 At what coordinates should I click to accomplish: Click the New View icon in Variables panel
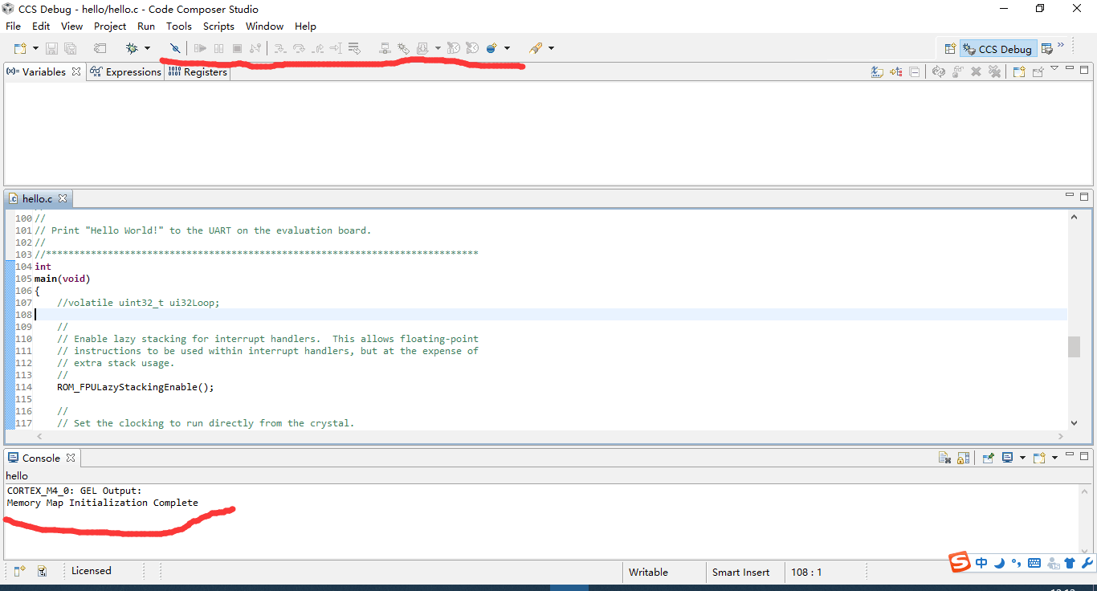coord(1018,72)
